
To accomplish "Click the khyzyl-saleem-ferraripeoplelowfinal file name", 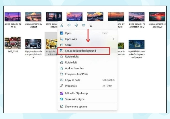I will [33, 54].
